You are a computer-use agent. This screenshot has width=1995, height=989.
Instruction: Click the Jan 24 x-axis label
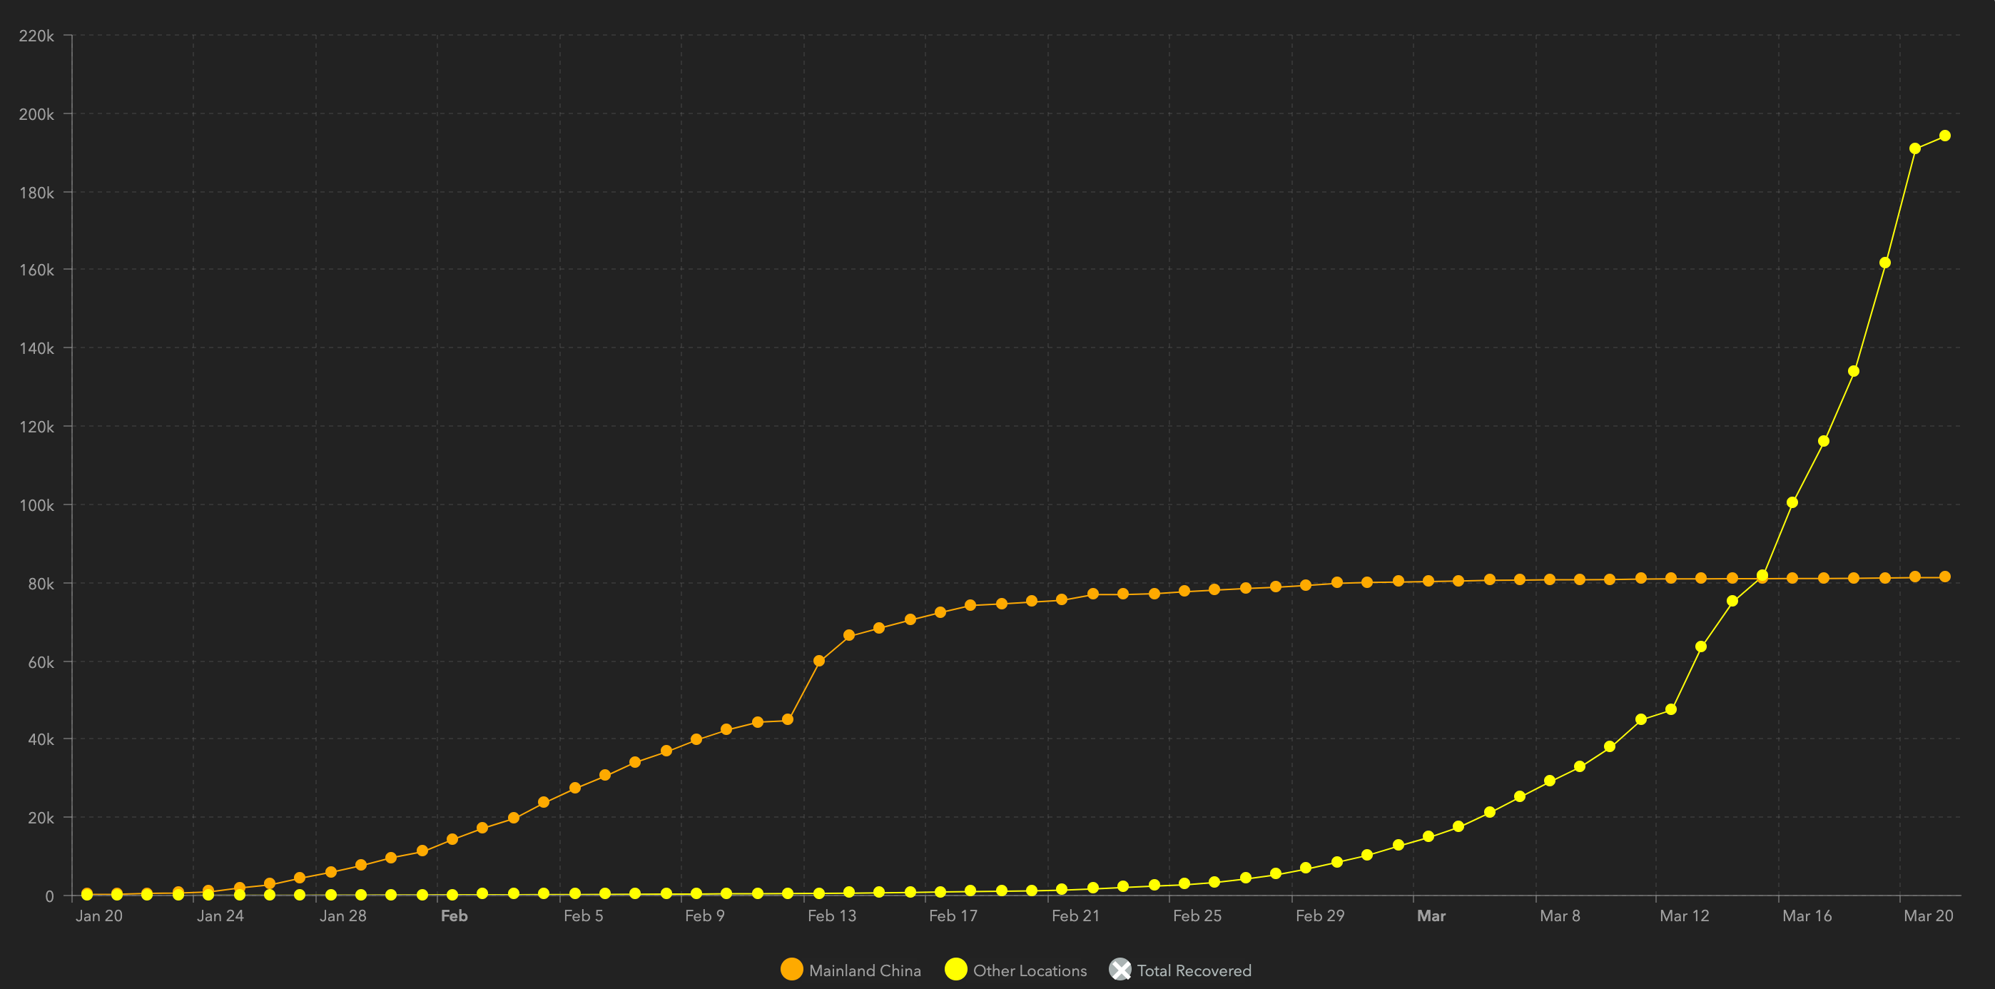click(220, 916)
